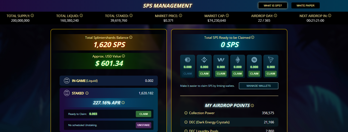Click the In-Game (Liquid) balance row
This screenshot has height=132, width=348.
tap(109, 81)
